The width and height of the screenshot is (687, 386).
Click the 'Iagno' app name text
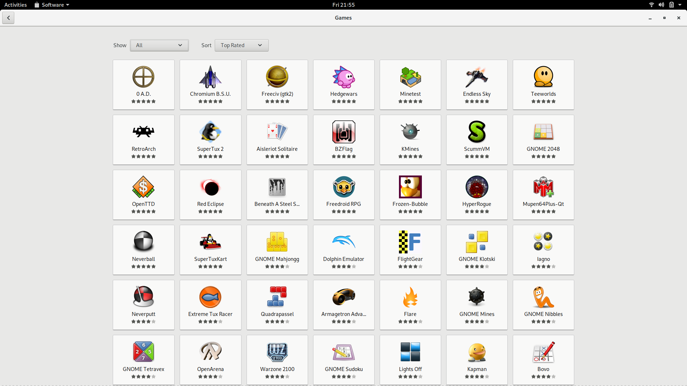[544, 259]
